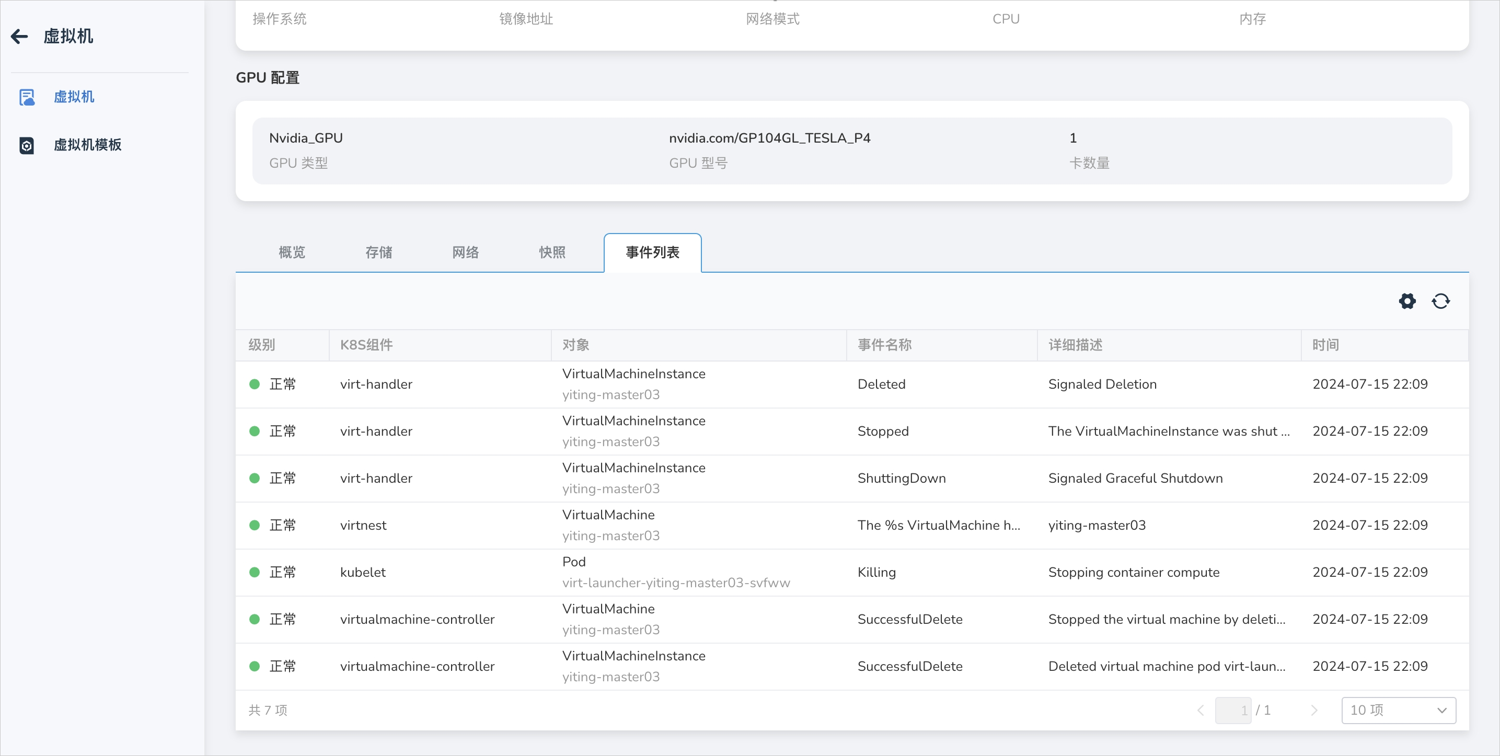The width and height of the screenshot is (1500, 756).
Task: Click 'Stopped the virtual machine by deleti...' description
Action: (x=1167, y=619)
